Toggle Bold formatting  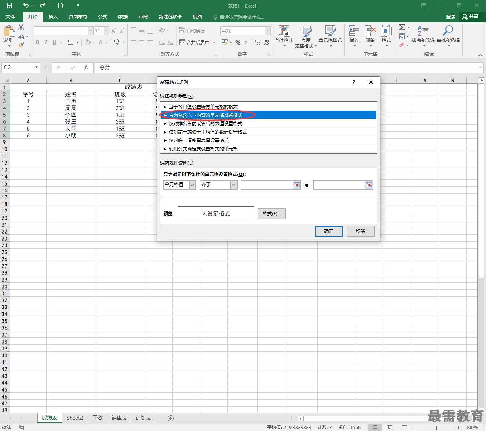click(37, 42)
